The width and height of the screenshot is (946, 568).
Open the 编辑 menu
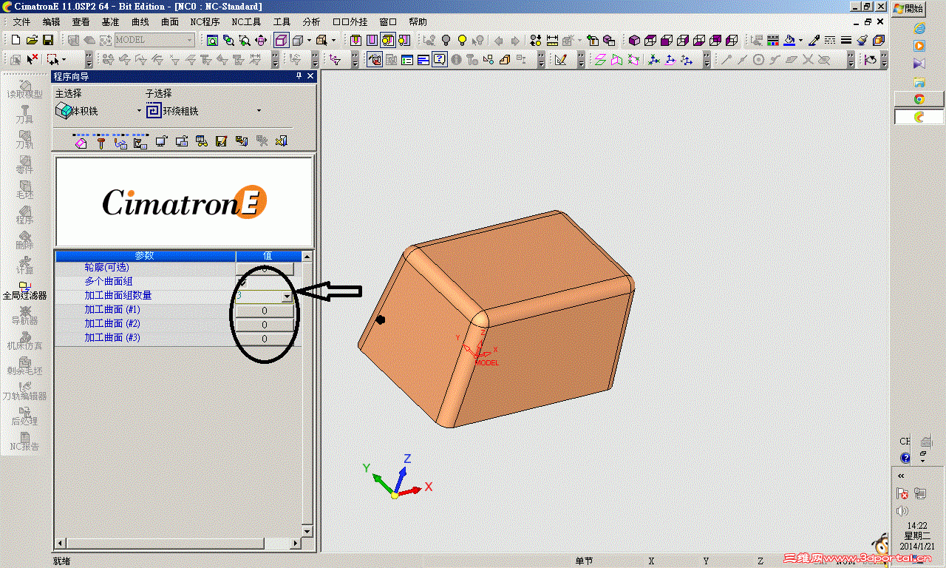coord(51,22)
